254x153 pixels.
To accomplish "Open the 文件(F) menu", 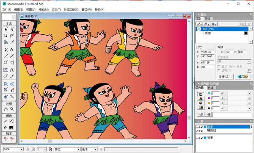I will [x=7, y=10].
